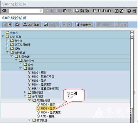
Task: Click the Create new session icon
Action: tap(117, 11)
